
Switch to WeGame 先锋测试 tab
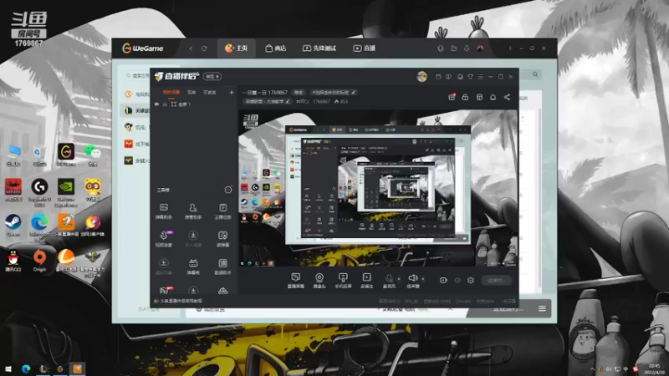click(x=319, y=48)
